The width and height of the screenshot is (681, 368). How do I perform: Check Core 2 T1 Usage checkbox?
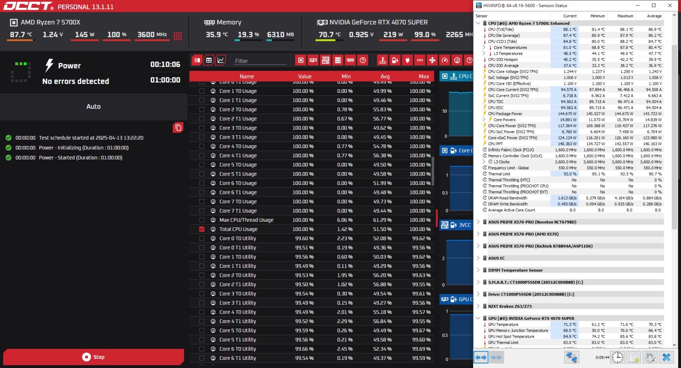point(202,119)
